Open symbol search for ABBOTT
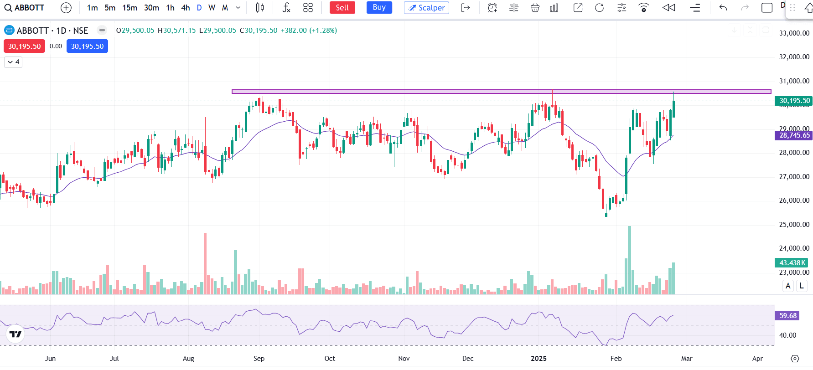813x370 pixels. pos(25,8)
